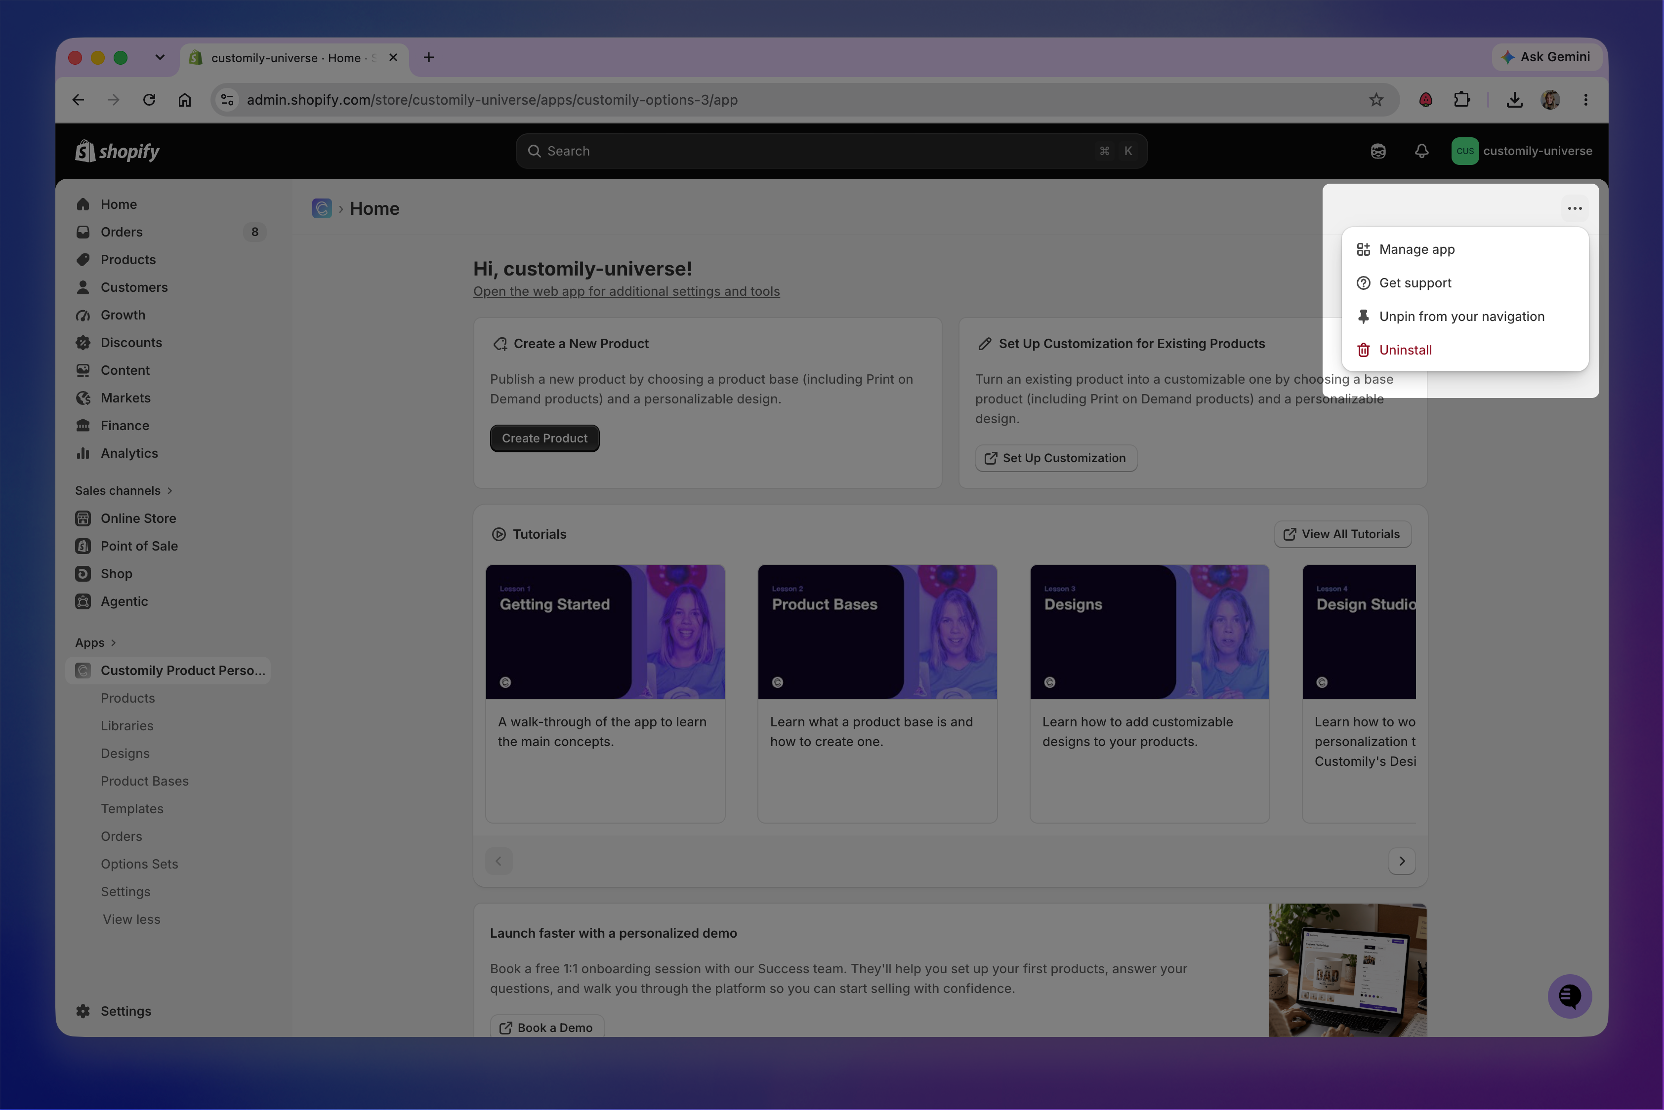Open the Chrome three-dot menu

[1585, 100]
